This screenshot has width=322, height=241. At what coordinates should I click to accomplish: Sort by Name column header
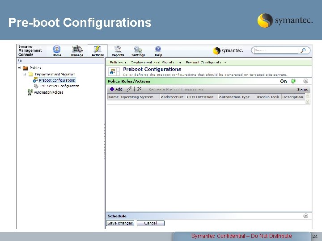pyautogui.click(x=114, y=97)
